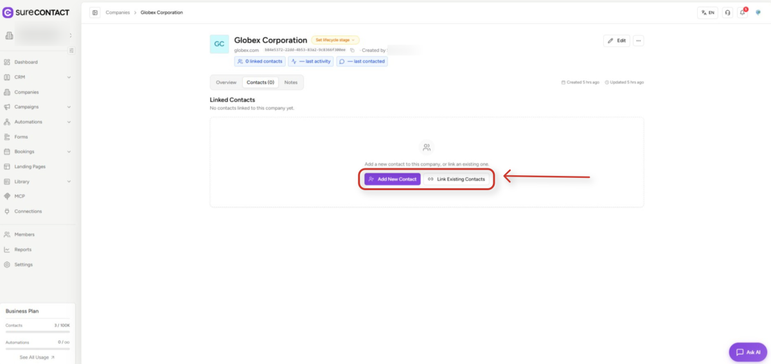Open the user profile avatar
The image size is (771, 364).
point(758,12)
